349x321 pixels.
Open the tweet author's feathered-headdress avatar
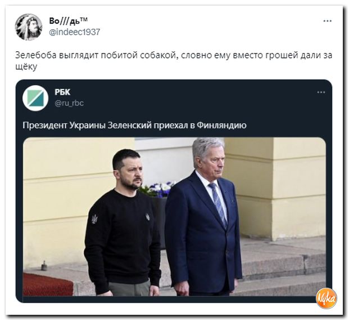[29, 27]
